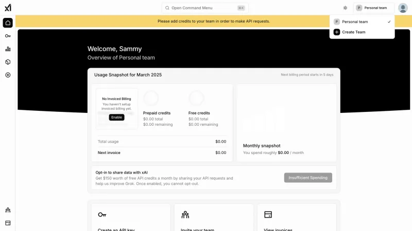Enable invoiced billing
Image resolution: width=412 pixels, height=231 pixels.
[x=116, y=118]
